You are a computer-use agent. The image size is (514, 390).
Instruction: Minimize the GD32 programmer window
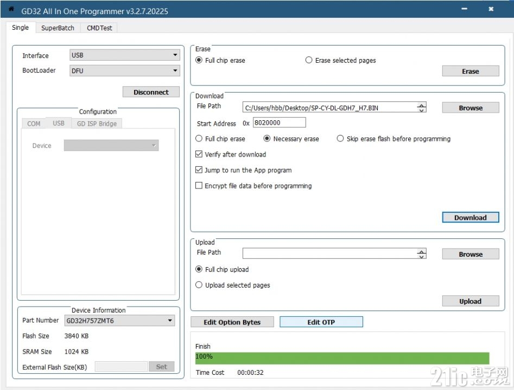[465, 9]
